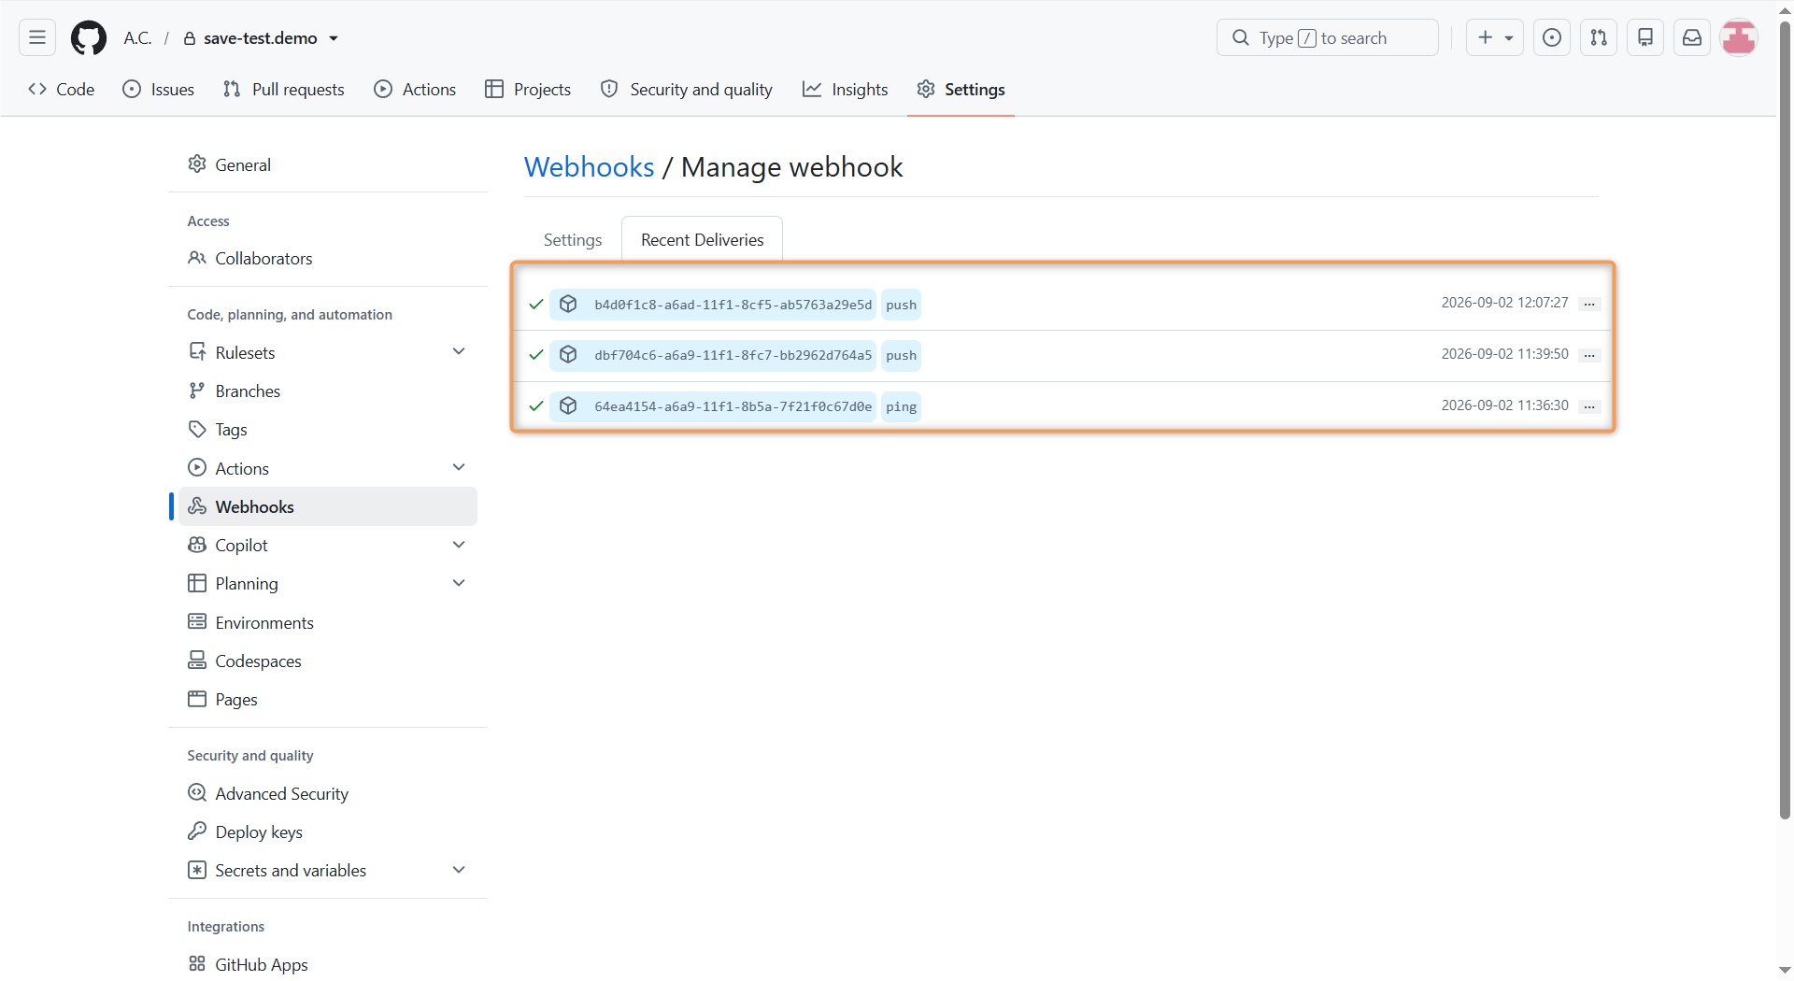Open the repositories icon in the header
This screenshot has height=981, width=1794.
pos(1645,37)
